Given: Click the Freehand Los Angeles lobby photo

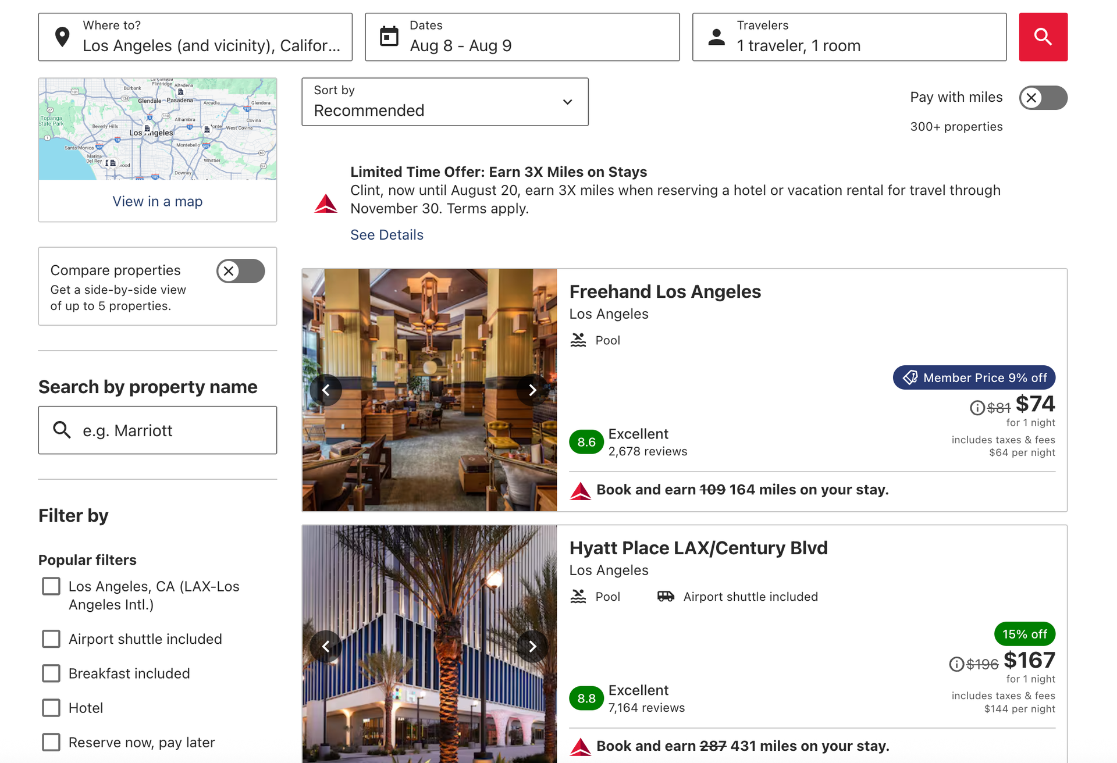Looking at the screenshot, I should (x=429, y=390).
